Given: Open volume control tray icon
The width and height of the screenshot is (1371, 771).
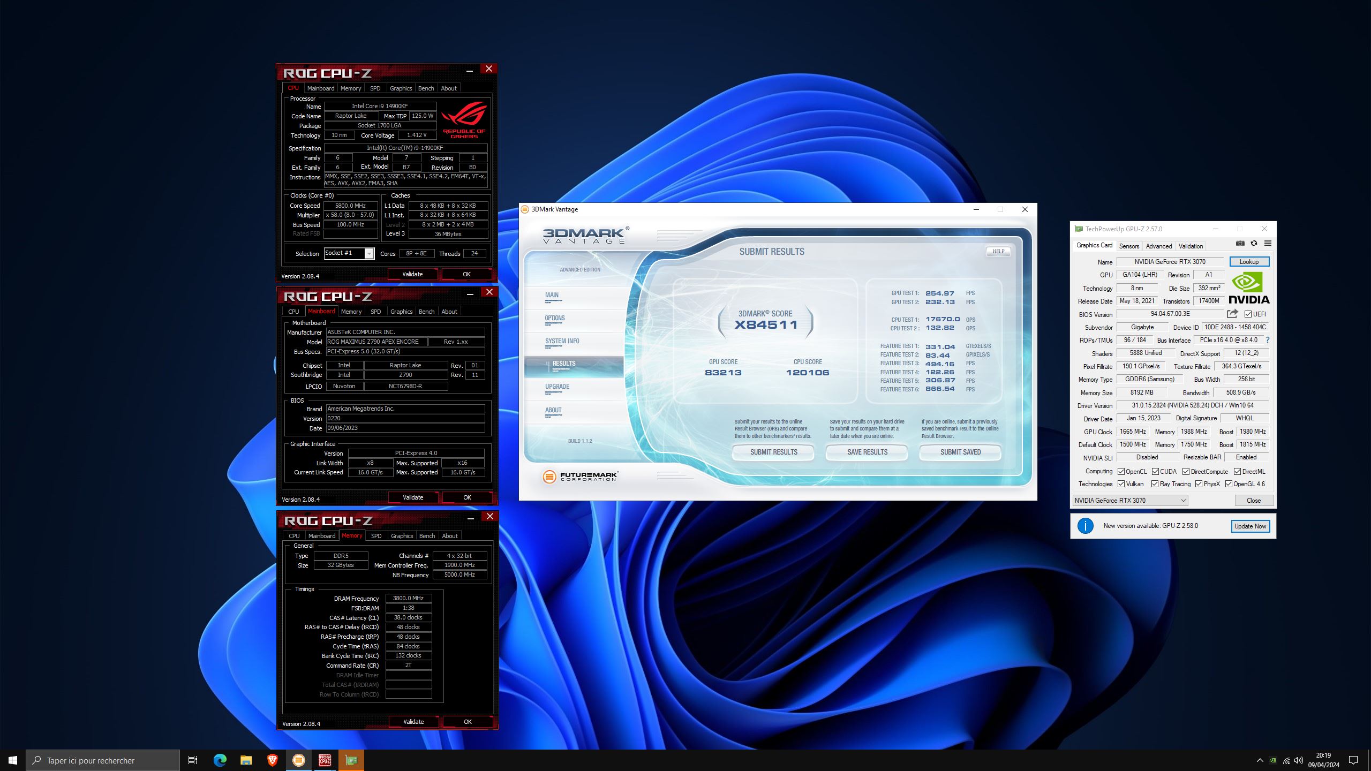Looking at the screenshot, I should click(x=1299, y=760).
